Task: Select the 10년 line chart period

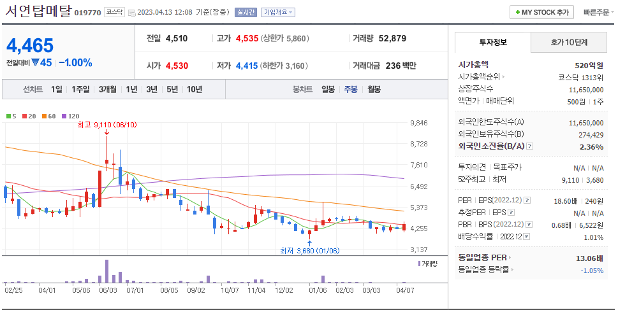Action: click(195, 90)
